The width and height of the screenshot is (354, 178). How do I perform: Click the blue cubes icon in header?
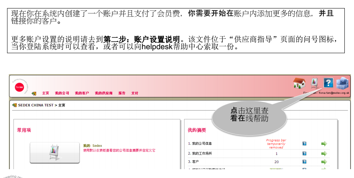click(x=342, y=83)
